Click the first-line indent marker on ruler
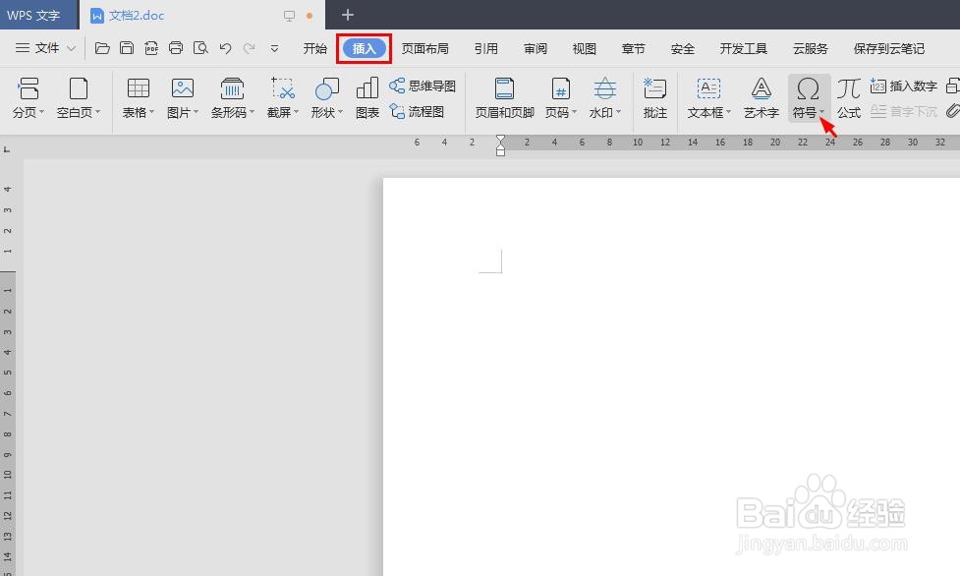The height and width of the screenshot is (576, 960). [x=501, y=140]
